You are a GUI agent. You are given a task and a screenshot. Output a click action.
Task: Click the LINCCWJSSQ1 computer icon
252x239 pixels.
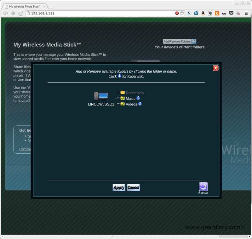click(101, 96)
